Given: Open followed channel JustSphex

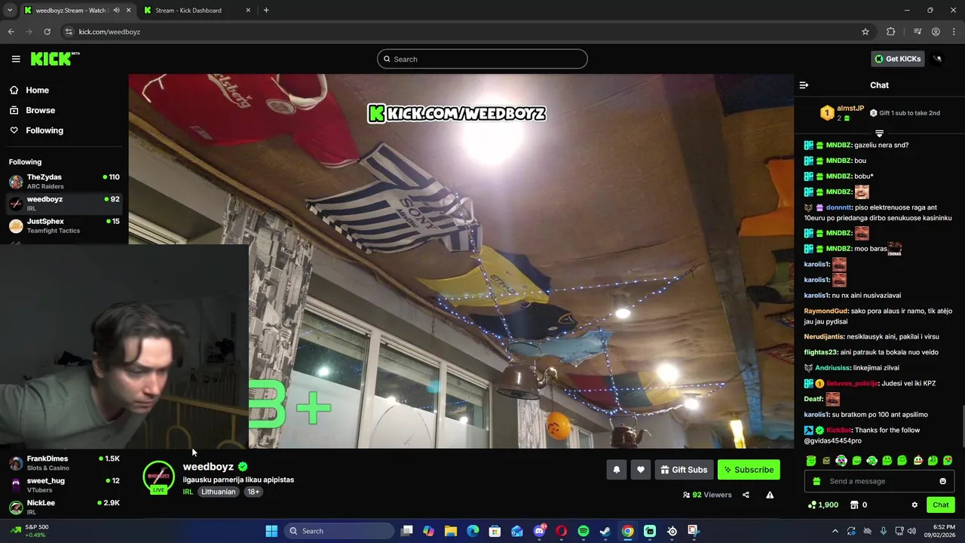Looking at the screenshot, I should coord(64,225).
